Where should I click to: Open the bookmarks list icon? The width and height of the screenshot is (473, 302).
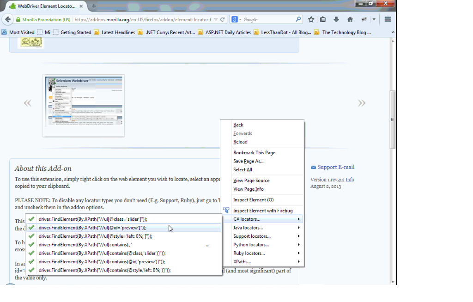click(x=323, y=19)
